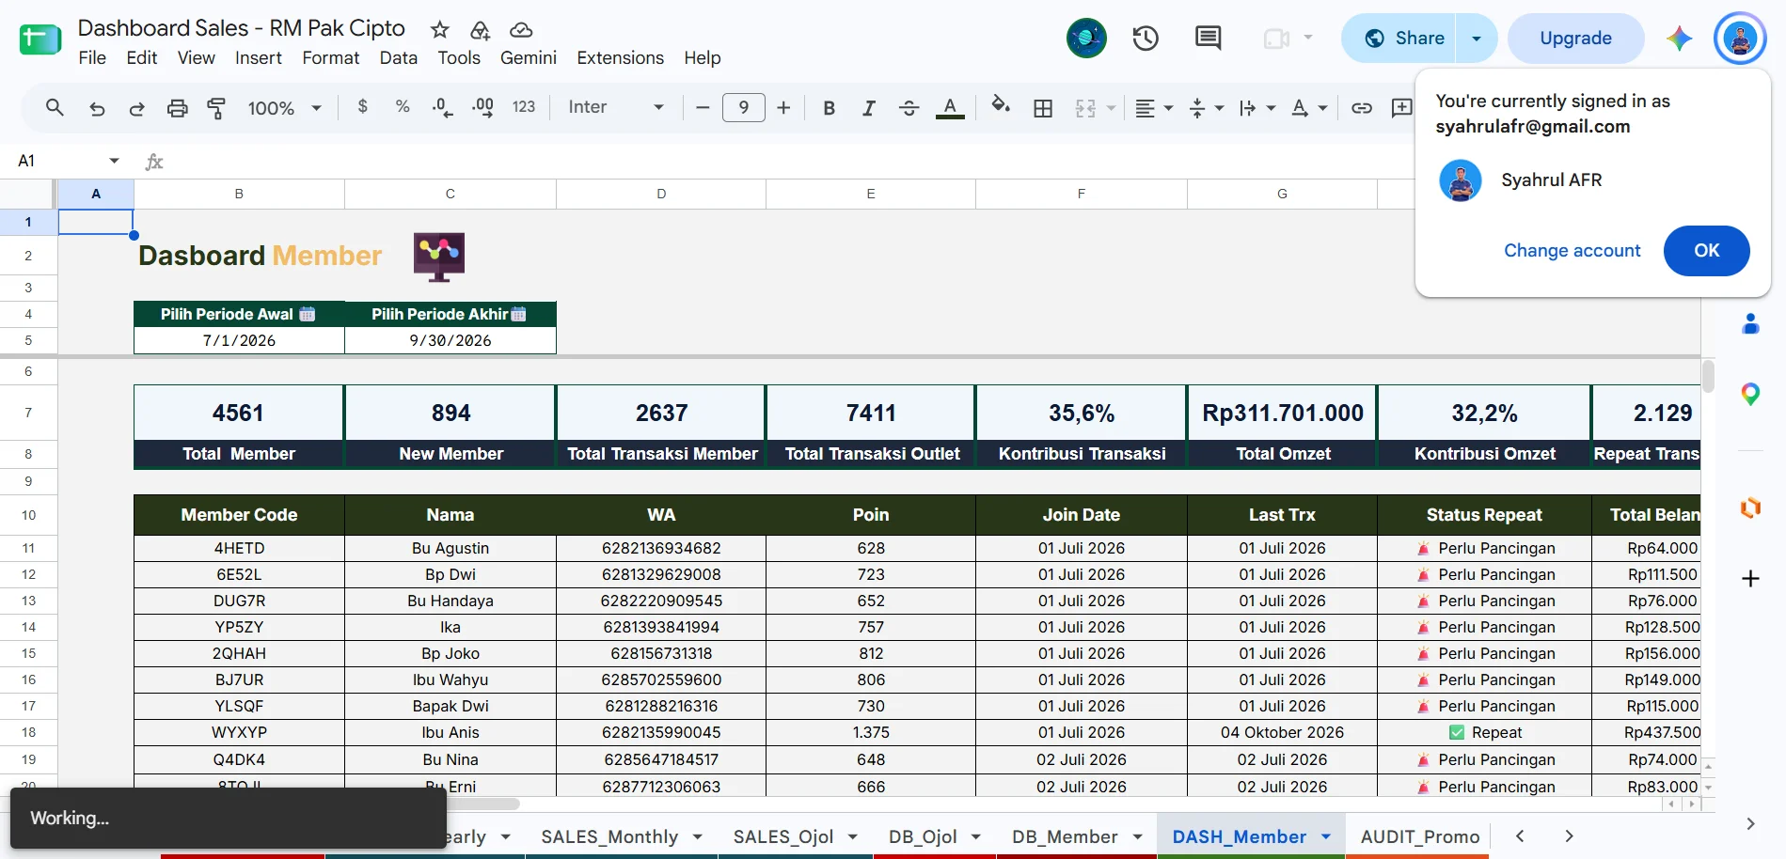Click the Upgrade button
Viewport: 1786px width, 859px height.
click(x=1575, y=39)
